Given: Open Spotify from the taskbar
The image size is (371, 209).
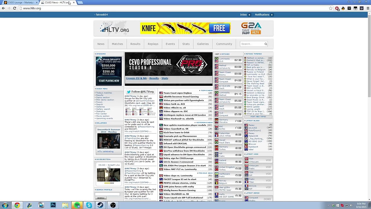Looking at the screenshot, I should (77, 205).
